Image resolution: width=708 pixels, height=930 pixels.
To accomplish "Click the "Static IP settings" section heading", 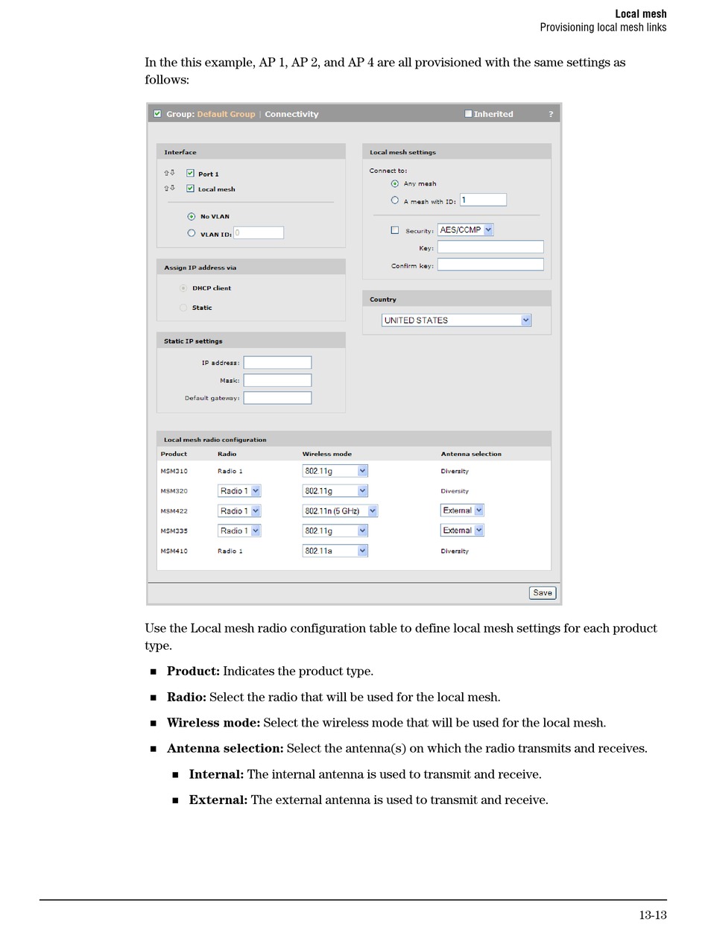I will click(193, 341).
